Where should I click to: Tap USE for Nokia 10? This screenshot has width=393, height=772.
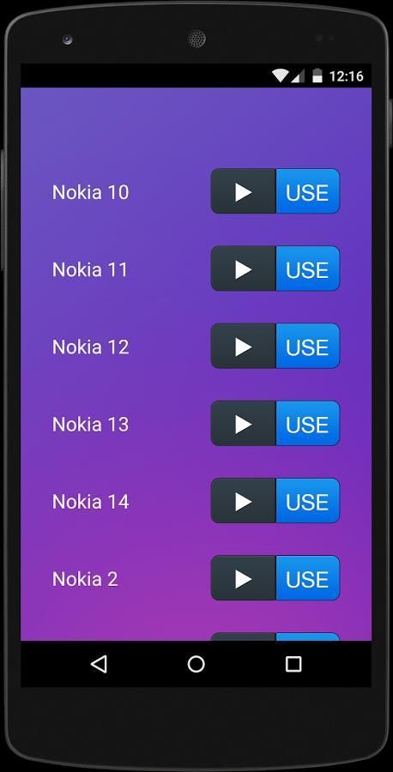(x=308, y=191)
